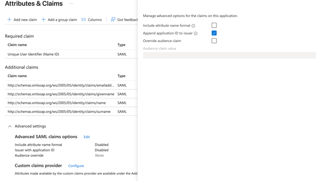Enable Include attribute name format checkbox
316x181 pixels.
tap(214, 25)
